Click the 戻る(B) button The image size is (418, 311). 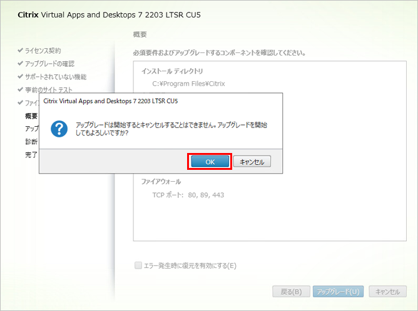[291, 292]
